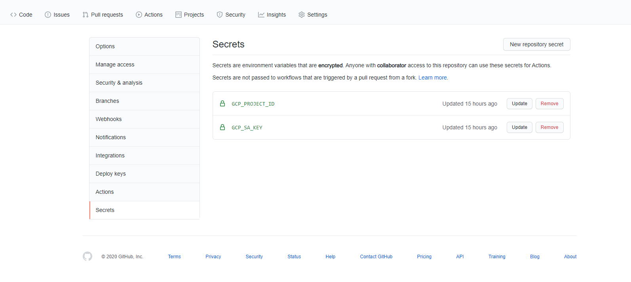Open Security & analysis in the sidebar
Screen dimensions: 631x282
pyautogui.click(x=119, y=83)
